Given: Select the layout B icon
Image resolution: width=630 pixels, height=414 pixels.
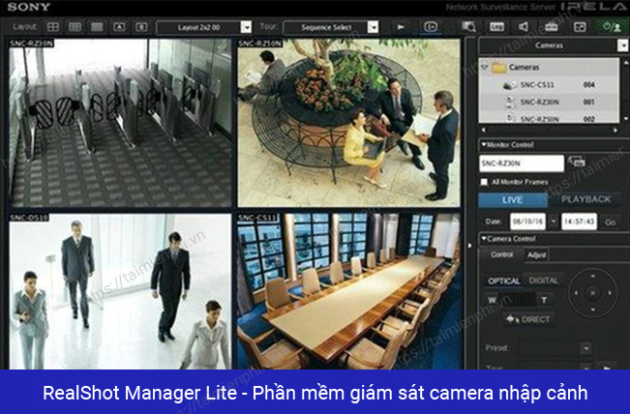Looking at the screenshot, I should click(141, 27).
